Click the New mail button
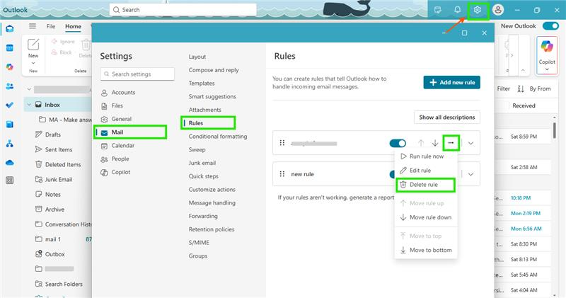This screenshot has width=566, height=298. (x=33, y=48)
